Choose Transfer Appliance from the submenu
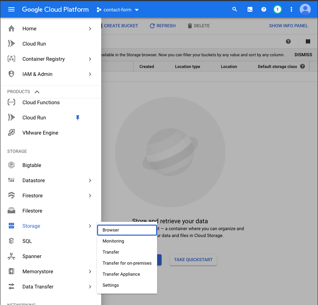318x305 pixels. pyautogui.click(x=121, y=274)
